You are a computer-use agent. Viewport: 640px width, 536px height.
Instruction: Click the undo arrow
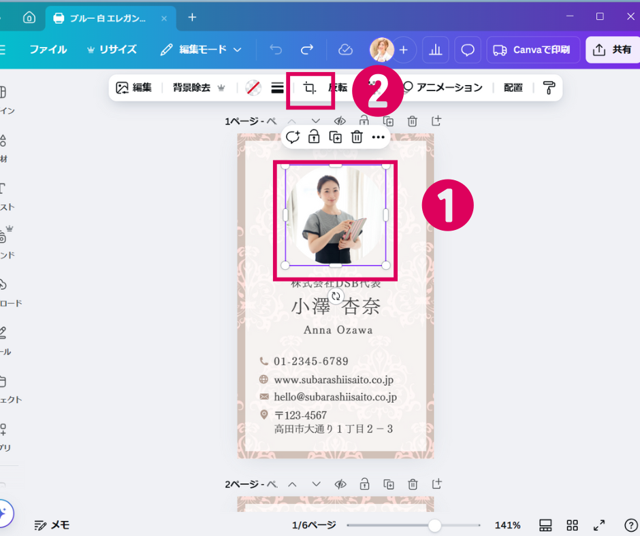[276, 50]
